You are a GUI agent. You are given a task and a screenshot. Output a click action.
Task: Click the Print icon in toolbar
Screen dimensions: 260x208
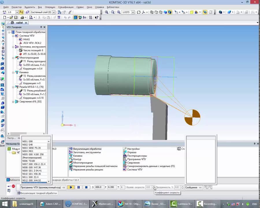tap(22, 18)
